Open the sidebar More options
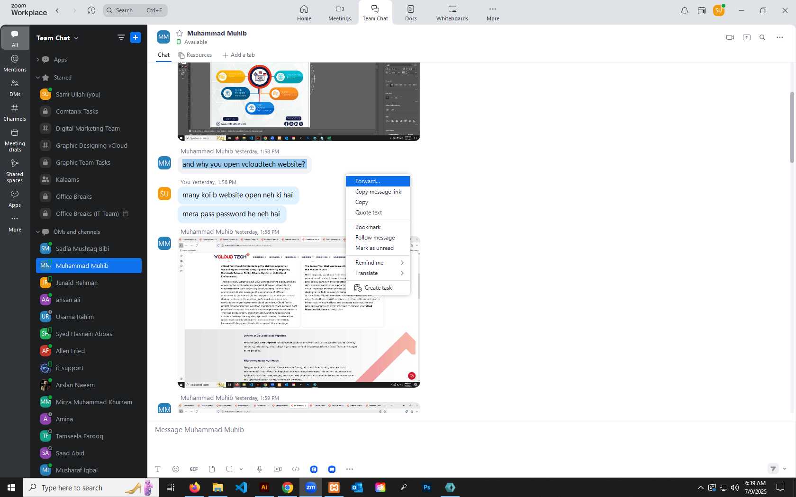Viewport: 796px width, 497px height. pos(15,223)
